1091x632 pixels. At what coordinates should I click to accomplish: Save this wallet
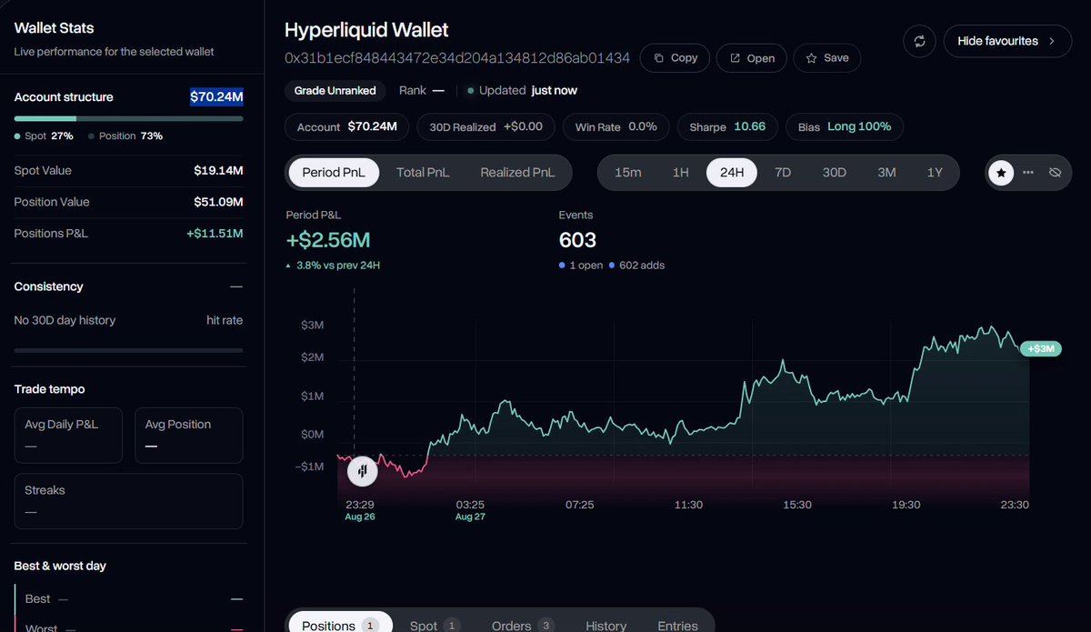(827, 58)
